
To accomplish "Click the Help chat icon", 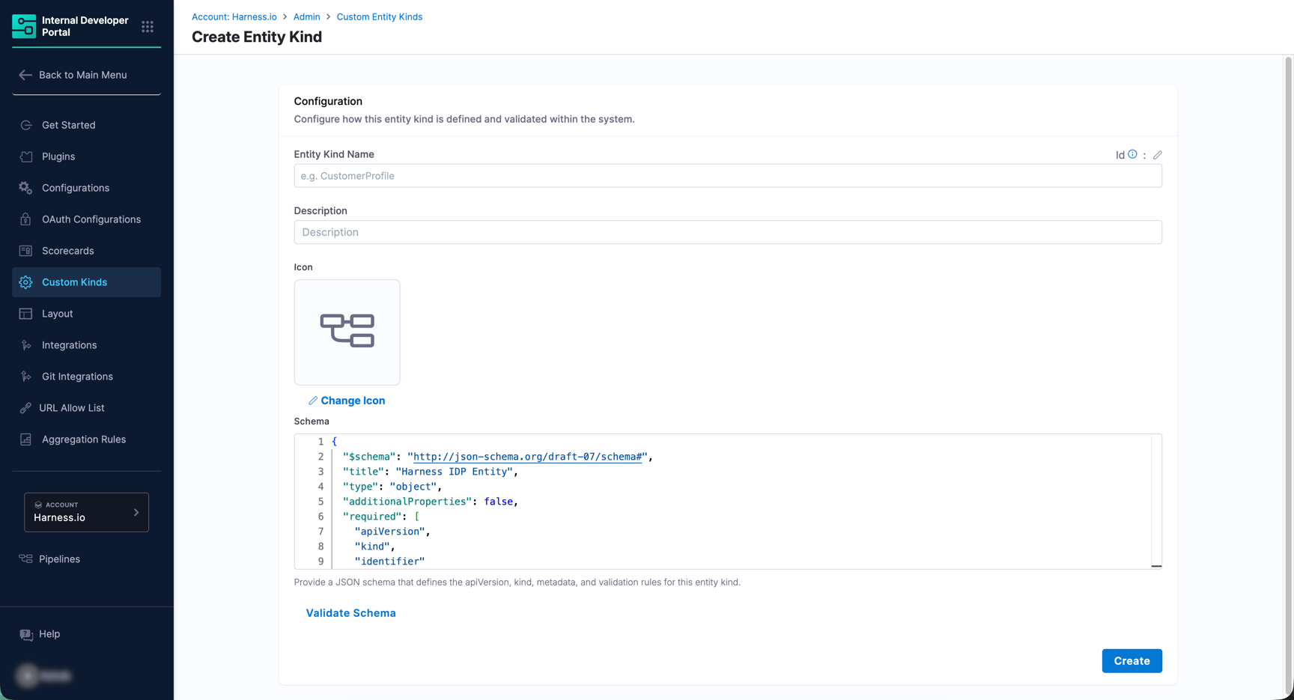I will click(x=26, y=634).
